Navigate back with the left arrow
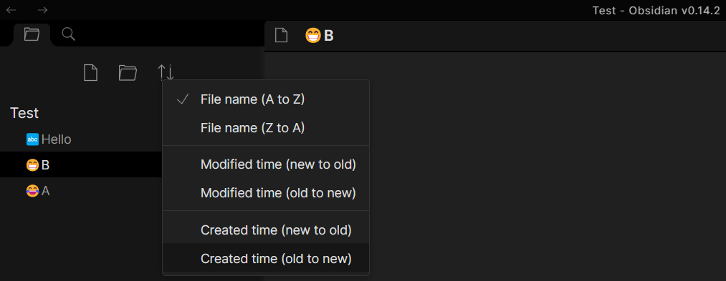The height and width of the screenshot is (281, 726). pos(11,10)
